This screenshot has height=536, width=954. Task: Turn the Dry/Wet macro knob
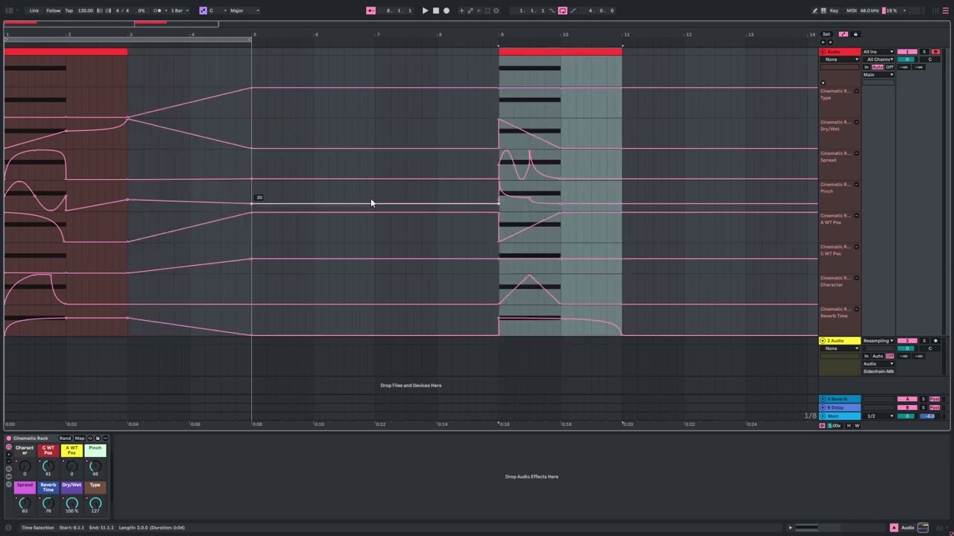point(72,504)
